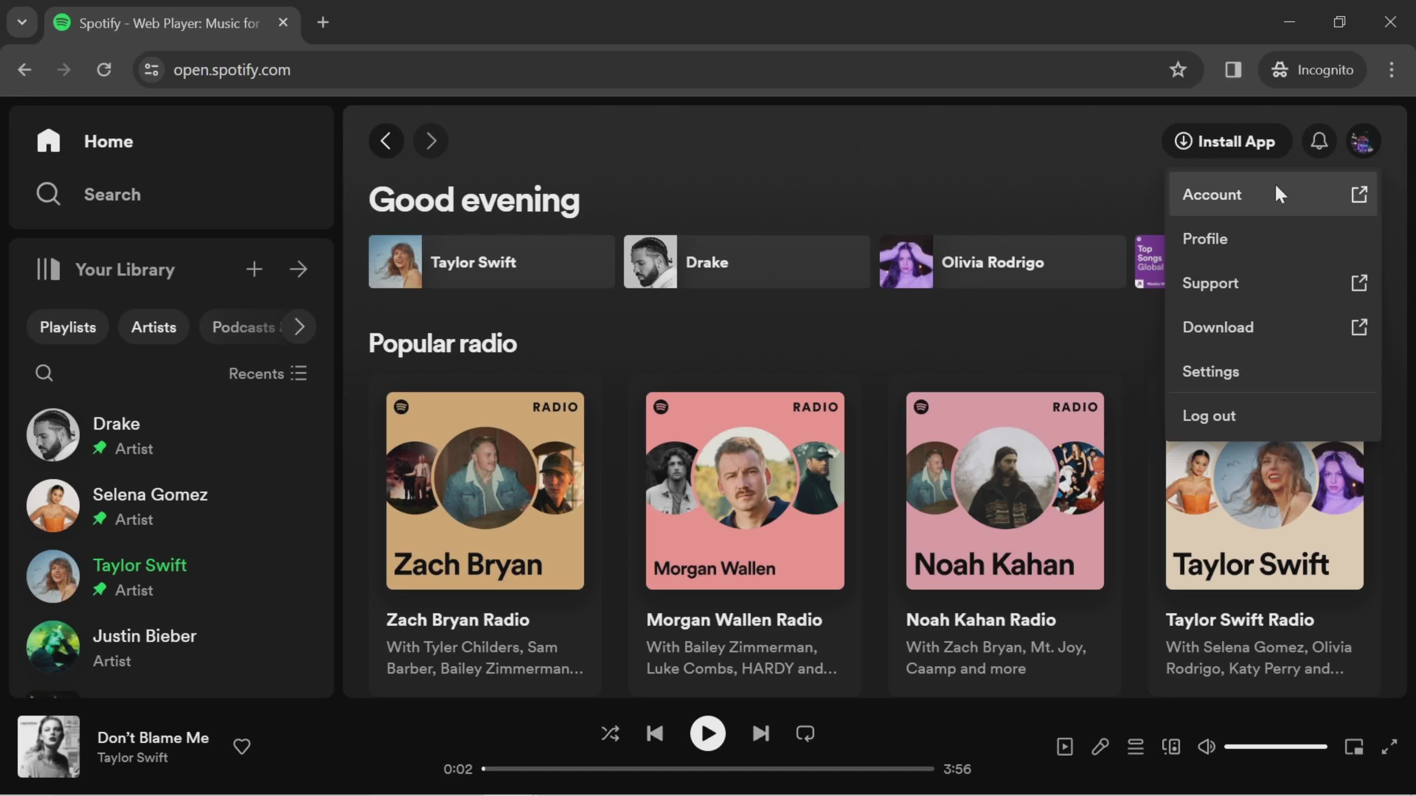View site information icon in address bar
This screenshot has height=796, width=1416.
click(152, 70)
